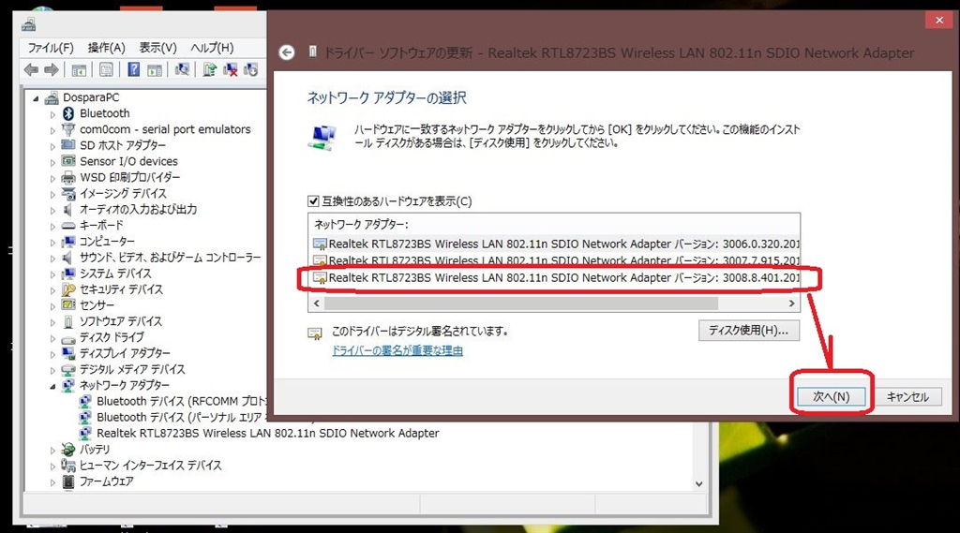Select Realtek RTL8723BS adapter in device tree

[267, 434]
